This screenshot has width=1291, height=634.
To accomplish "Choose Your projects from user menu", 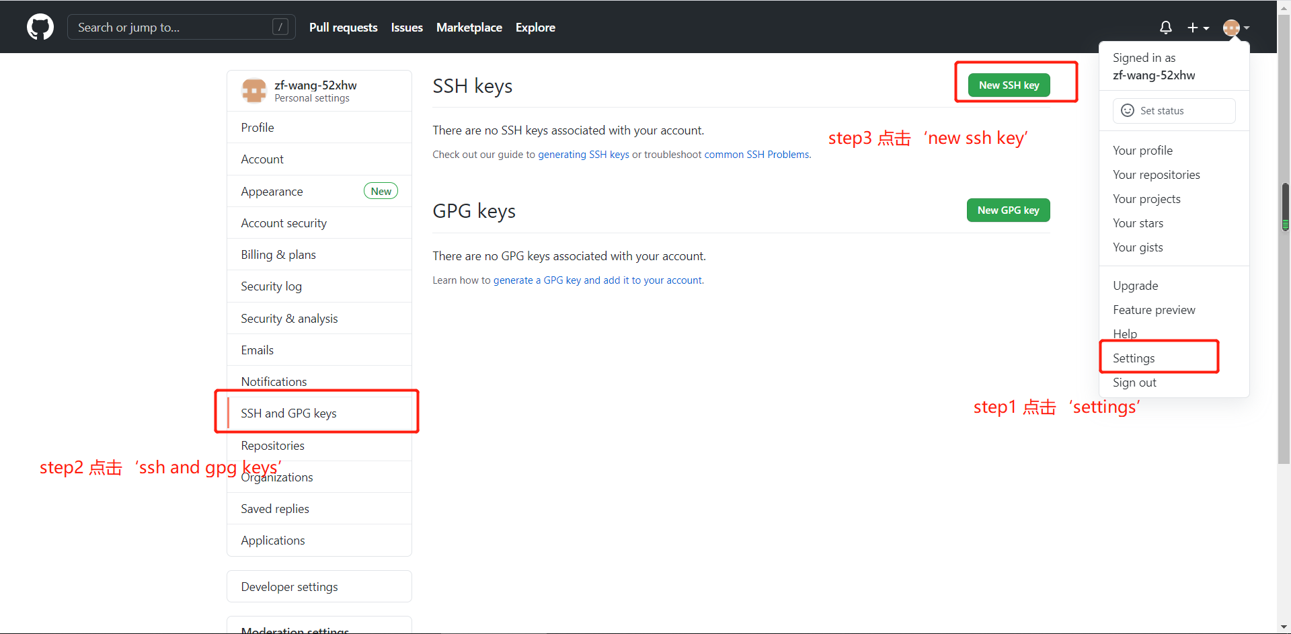I will [1174, 199].
